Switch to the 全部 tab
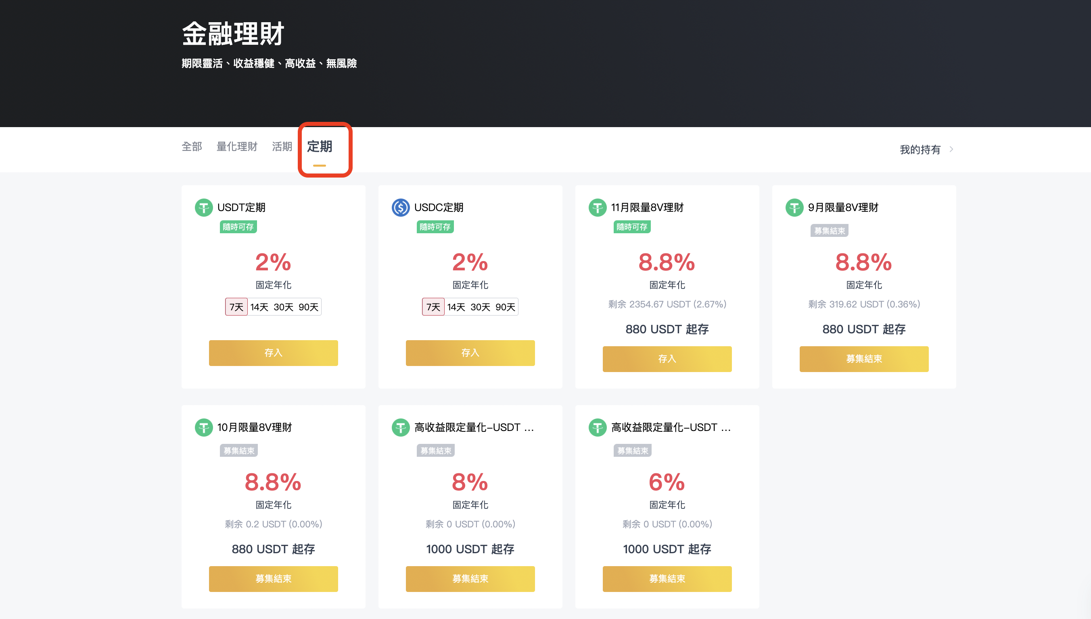This screenshot has width=1091, height=619. [192, 146]
